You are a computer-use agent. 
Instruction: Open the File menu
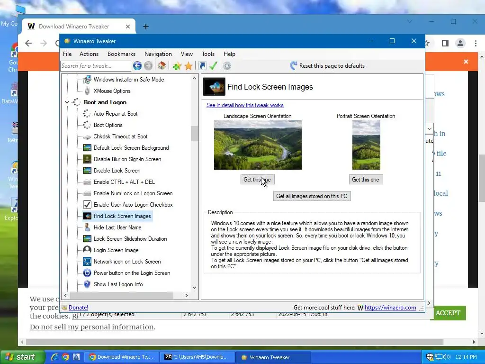click(x=67, y=54)
